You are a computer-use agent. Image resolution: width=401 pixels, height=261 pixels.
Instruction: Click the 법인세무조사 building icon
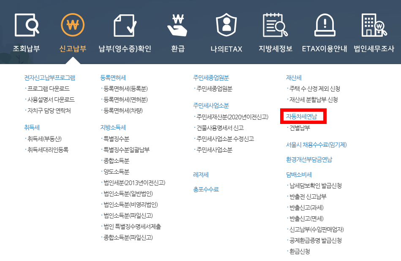pyautogui.click(x=374, y=25)
